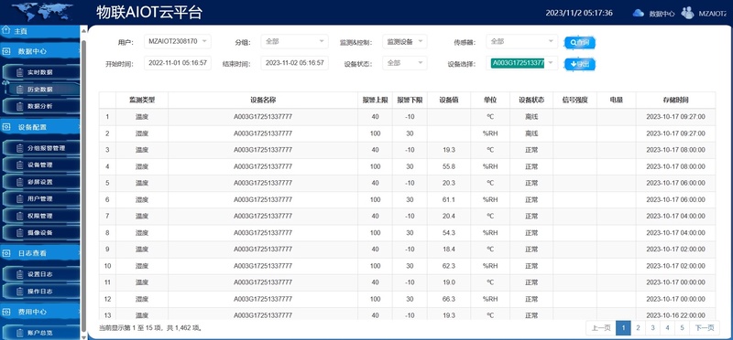Click the user avatar icon beside MZAIOT
733x340 pixels.
[687, 13]
